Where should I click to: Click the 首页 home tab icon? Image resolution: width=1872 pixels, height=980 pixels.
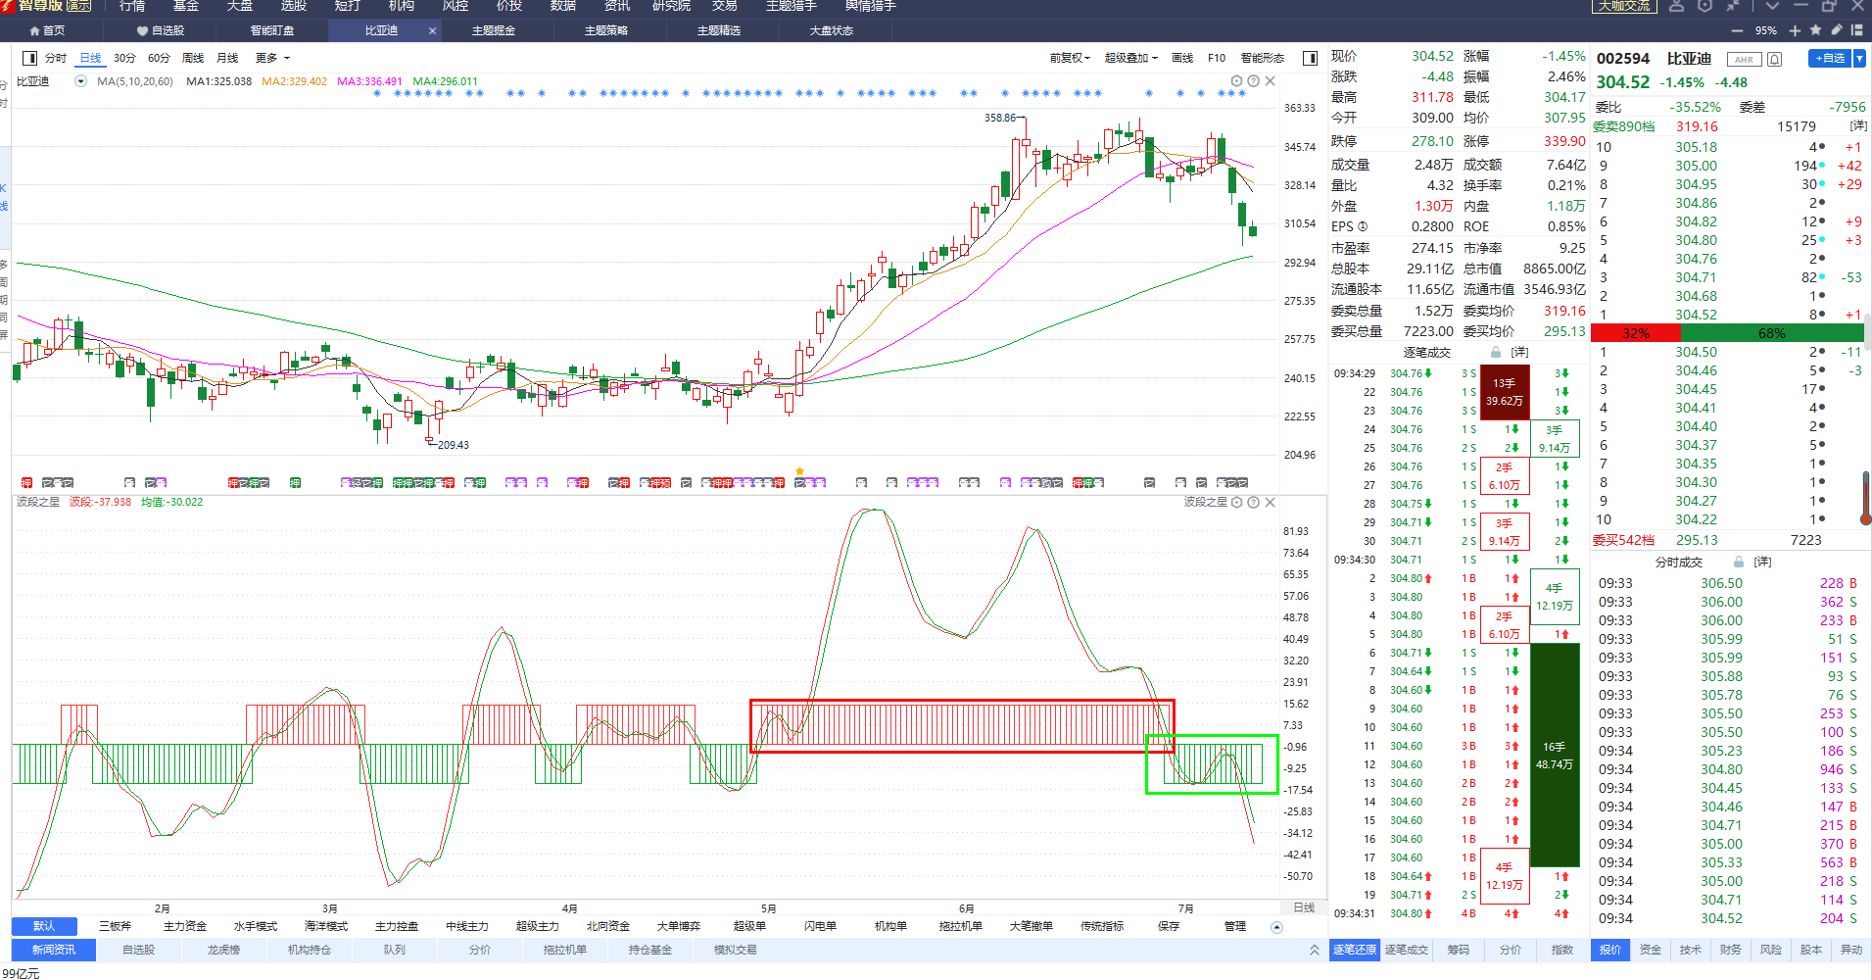coord(35,30)
